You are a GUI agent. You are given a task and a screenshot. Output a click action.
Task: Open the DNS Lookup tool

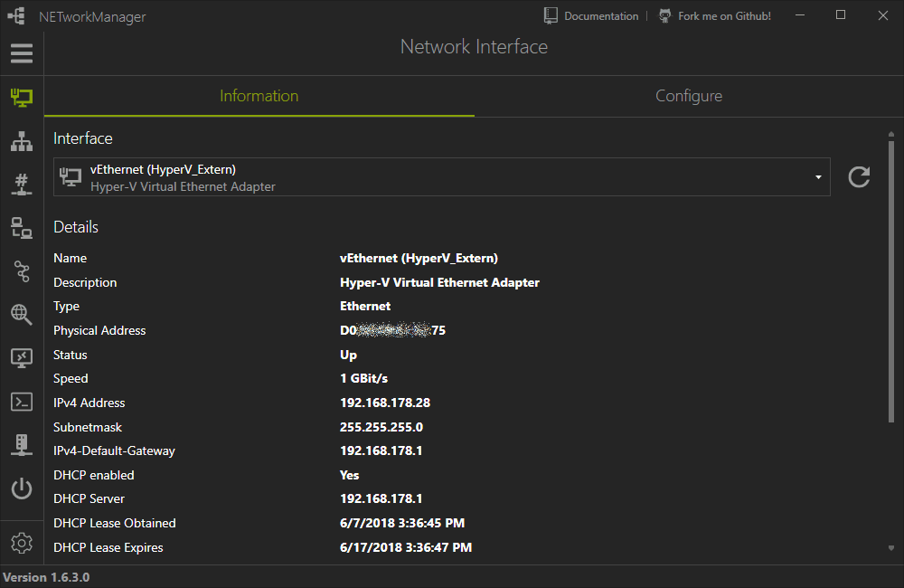[22, 315]
